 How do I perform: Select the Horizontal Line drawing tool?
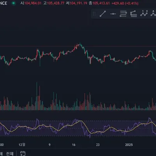113,14
